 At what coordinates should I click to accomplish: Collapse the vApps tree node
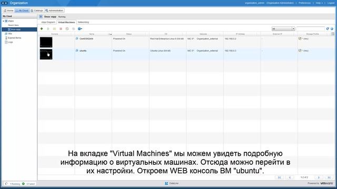click(x=3, y=21)
